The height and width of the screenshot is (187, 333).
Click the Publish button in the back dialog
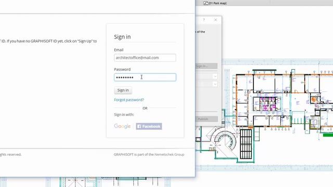[x=207, y=119]
